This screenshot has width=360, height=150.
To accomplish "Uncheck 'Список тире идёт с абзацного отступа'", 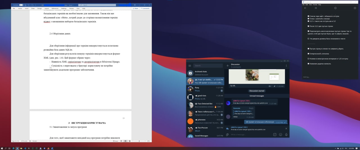I will 309,16.
